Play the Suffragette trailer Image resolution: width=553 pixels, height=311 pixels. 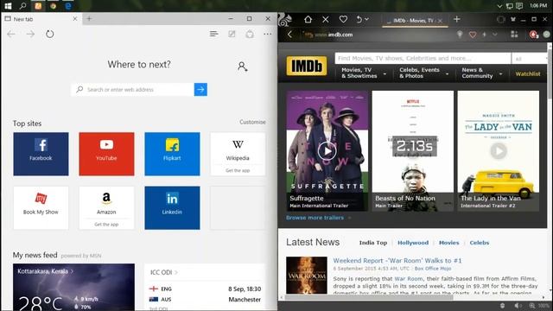coord(327,151)
